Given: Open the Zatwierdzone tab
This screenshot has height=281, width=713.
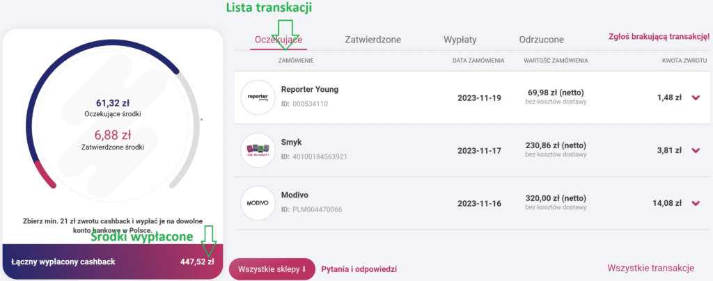Looking at the screenshot, I should tap(373, 40).
